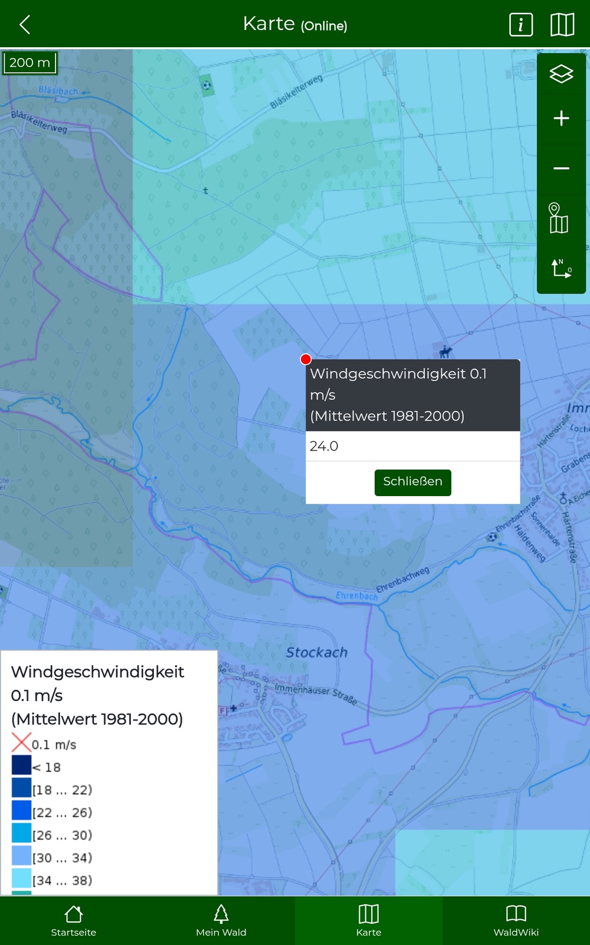
Task: Tap the sports field symbol near Bläsikelterweg
Action: point(206,86)
